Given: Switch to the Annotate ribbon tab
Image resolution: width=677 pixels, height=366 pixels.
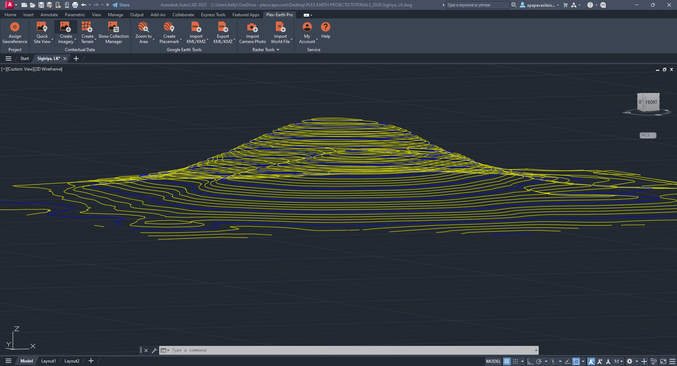Looking at the screenshot, I should click(x=49, y=15).
